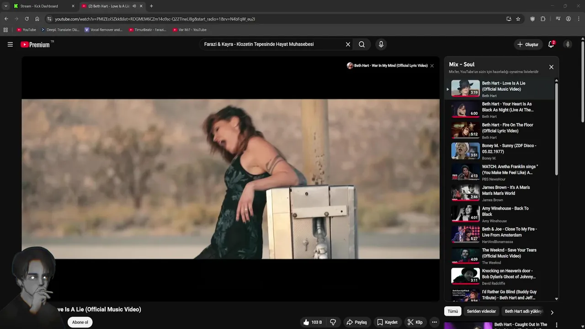Open tab search dropdown arrow
The height and width of the screenshot is (329, 585).
pos(5,6)
